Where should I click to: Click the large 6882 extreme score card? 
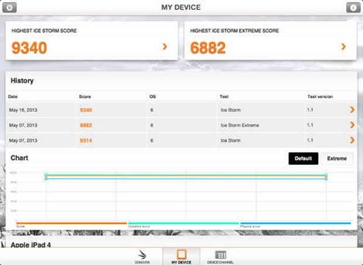(x=270, y=40)
